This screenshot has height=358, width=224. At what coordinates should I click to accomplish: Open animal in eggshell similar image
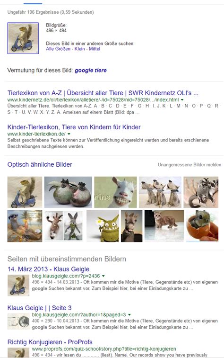pos(202,226)
